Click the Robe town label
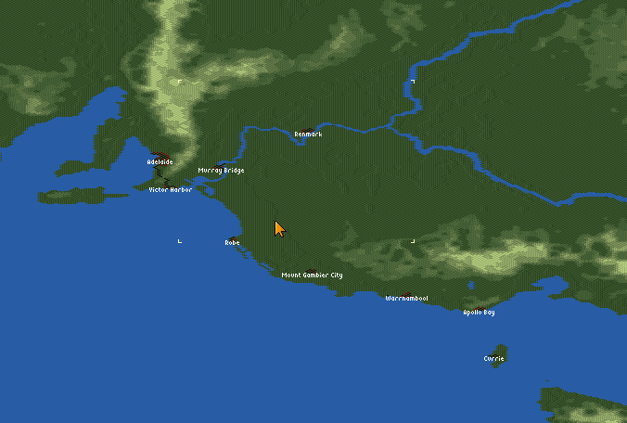Screen dimensions: 627x423 232,243
